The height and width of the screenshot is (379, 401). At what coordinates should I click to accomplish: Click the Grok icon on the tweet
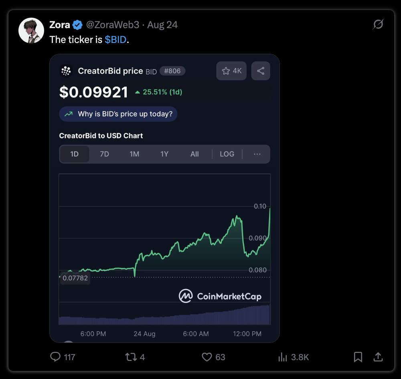coord(378,24)
